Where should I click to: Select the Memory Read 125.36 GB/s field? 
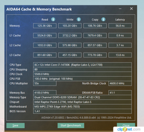click(x=45, y=26)
